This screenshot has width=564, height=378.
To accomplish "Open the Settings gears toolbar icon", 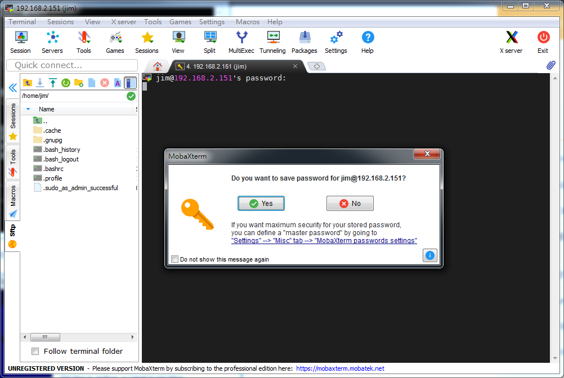I will [336, 42].
